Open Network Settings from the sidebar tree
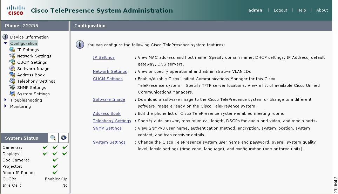 tap(34, 56)
